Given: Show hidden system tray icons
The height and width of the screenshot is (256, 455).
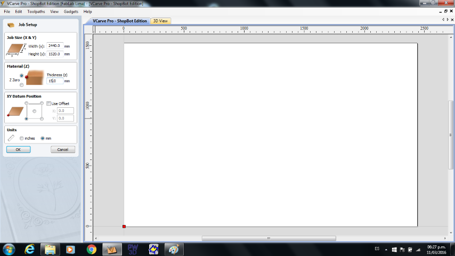Looking at the screenshot, I should click(386, 250).
